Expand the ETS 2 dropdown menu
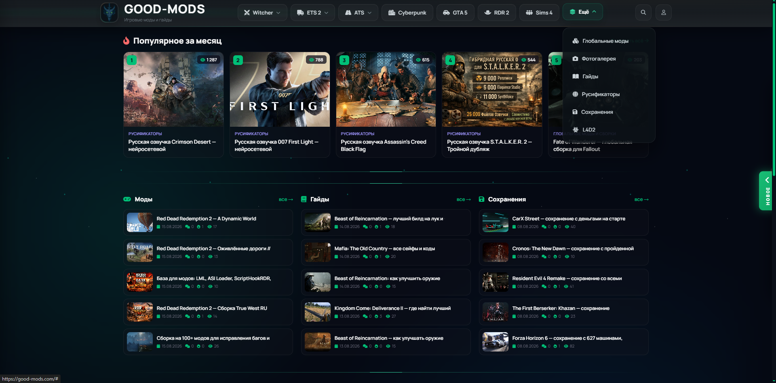Viewport: 776px width, 383px height. [312, 13]
